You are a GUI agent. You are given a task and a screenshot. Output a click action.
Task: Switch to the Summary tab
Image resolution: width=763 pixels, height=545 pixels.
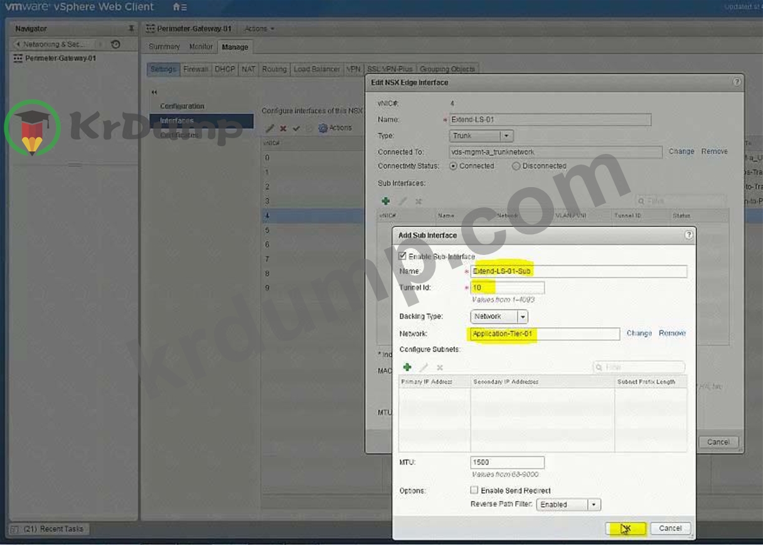pos(164,47)
